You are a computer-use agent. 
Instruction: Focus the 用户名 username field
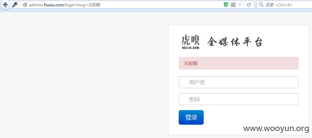click(x=239, y=82)
